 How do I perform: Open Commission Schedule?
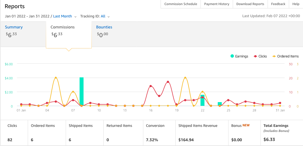coord(181,4)
